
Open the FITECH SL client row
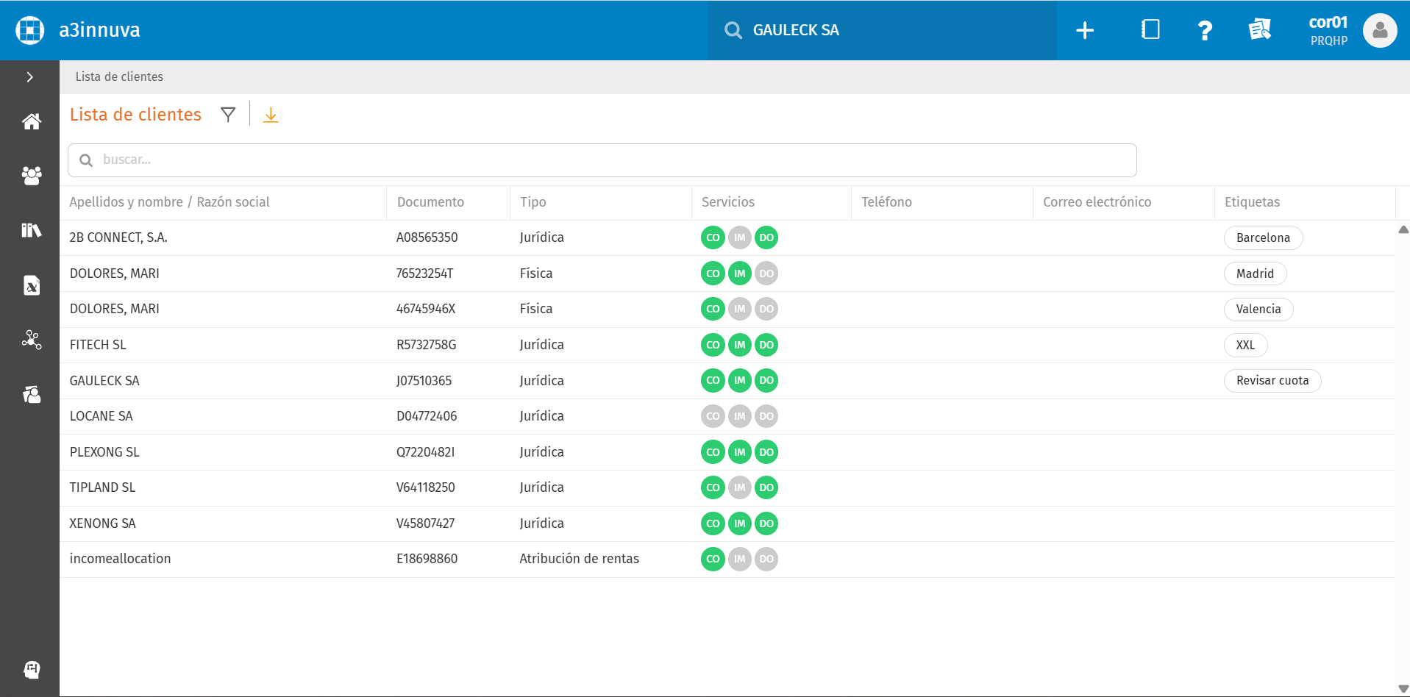[727, 345]
